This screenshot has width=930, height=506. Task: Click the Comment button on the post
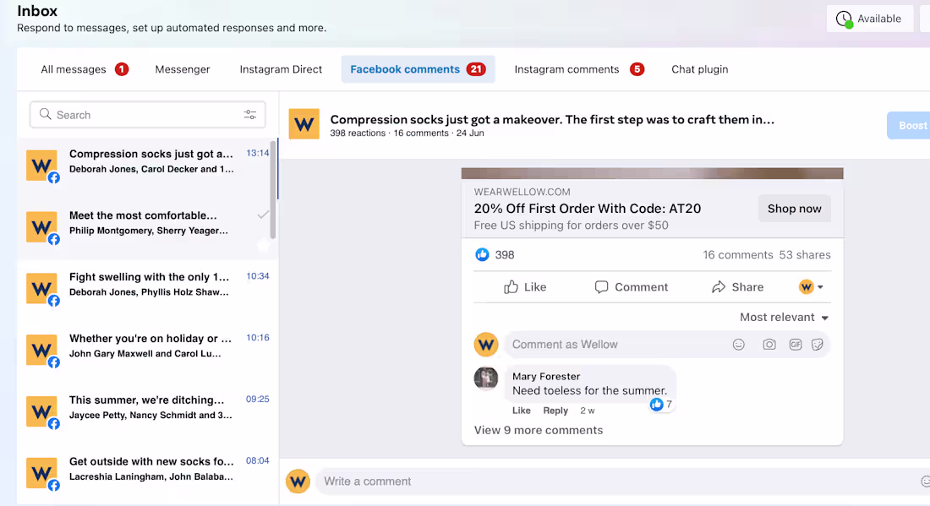[x=631, y=286]
